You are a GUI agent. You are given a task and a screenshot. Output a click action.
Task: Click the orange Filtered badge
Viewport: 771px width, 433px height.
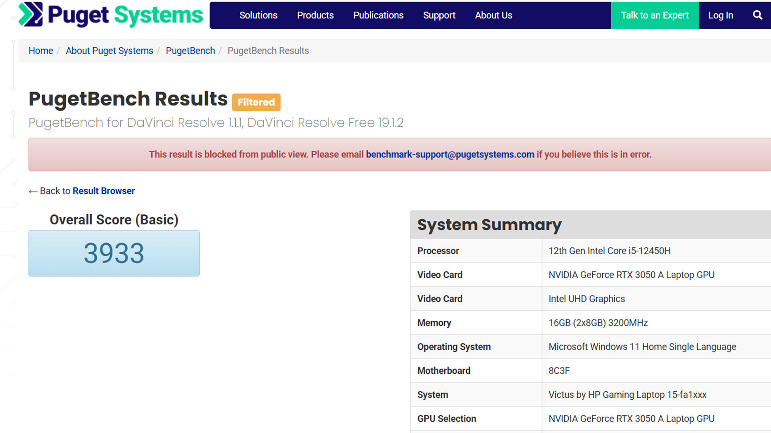(256, 102)
